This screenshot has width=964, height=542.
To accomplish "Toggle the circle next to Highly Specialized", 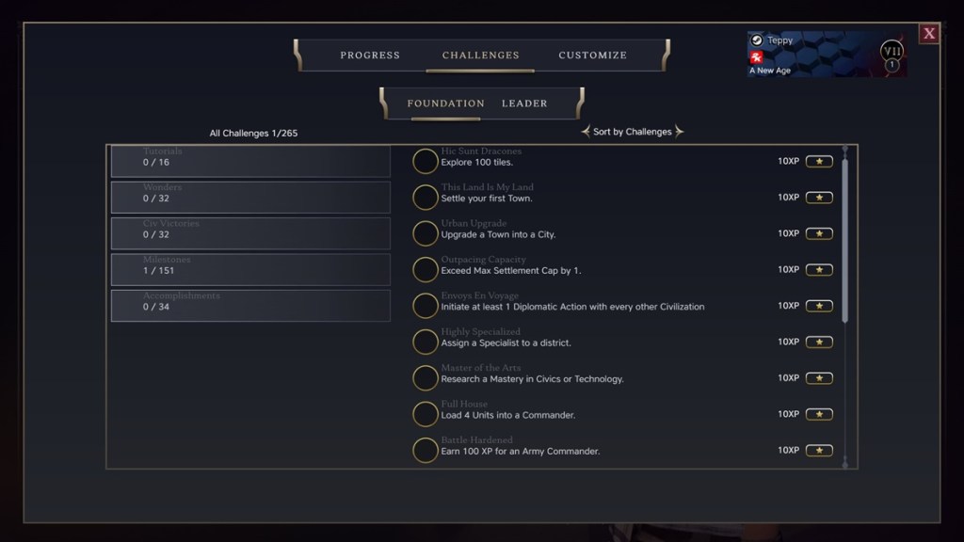I will point(424,342).
